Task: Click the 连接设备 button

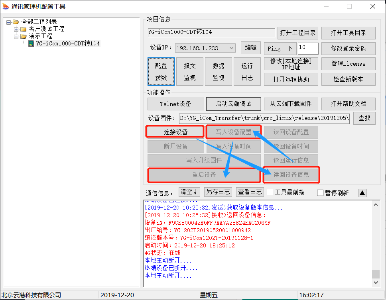Action: [x=176, y=132]
